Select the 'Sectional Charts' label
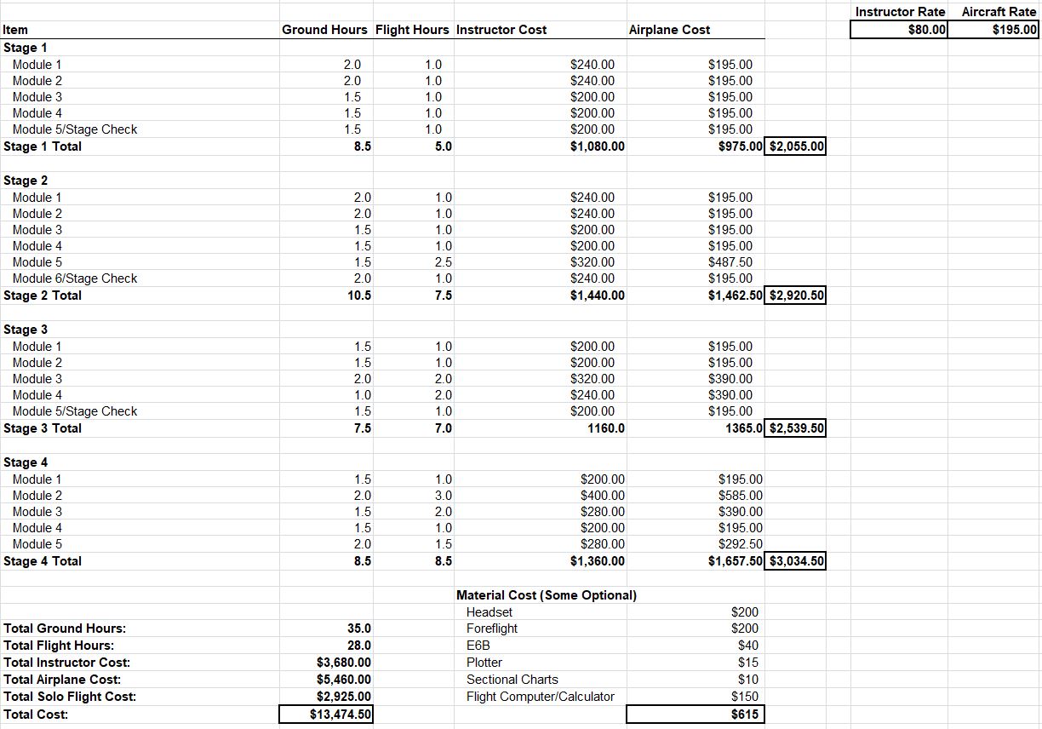Screen dimensions: 1042x729 coord(512,680)
